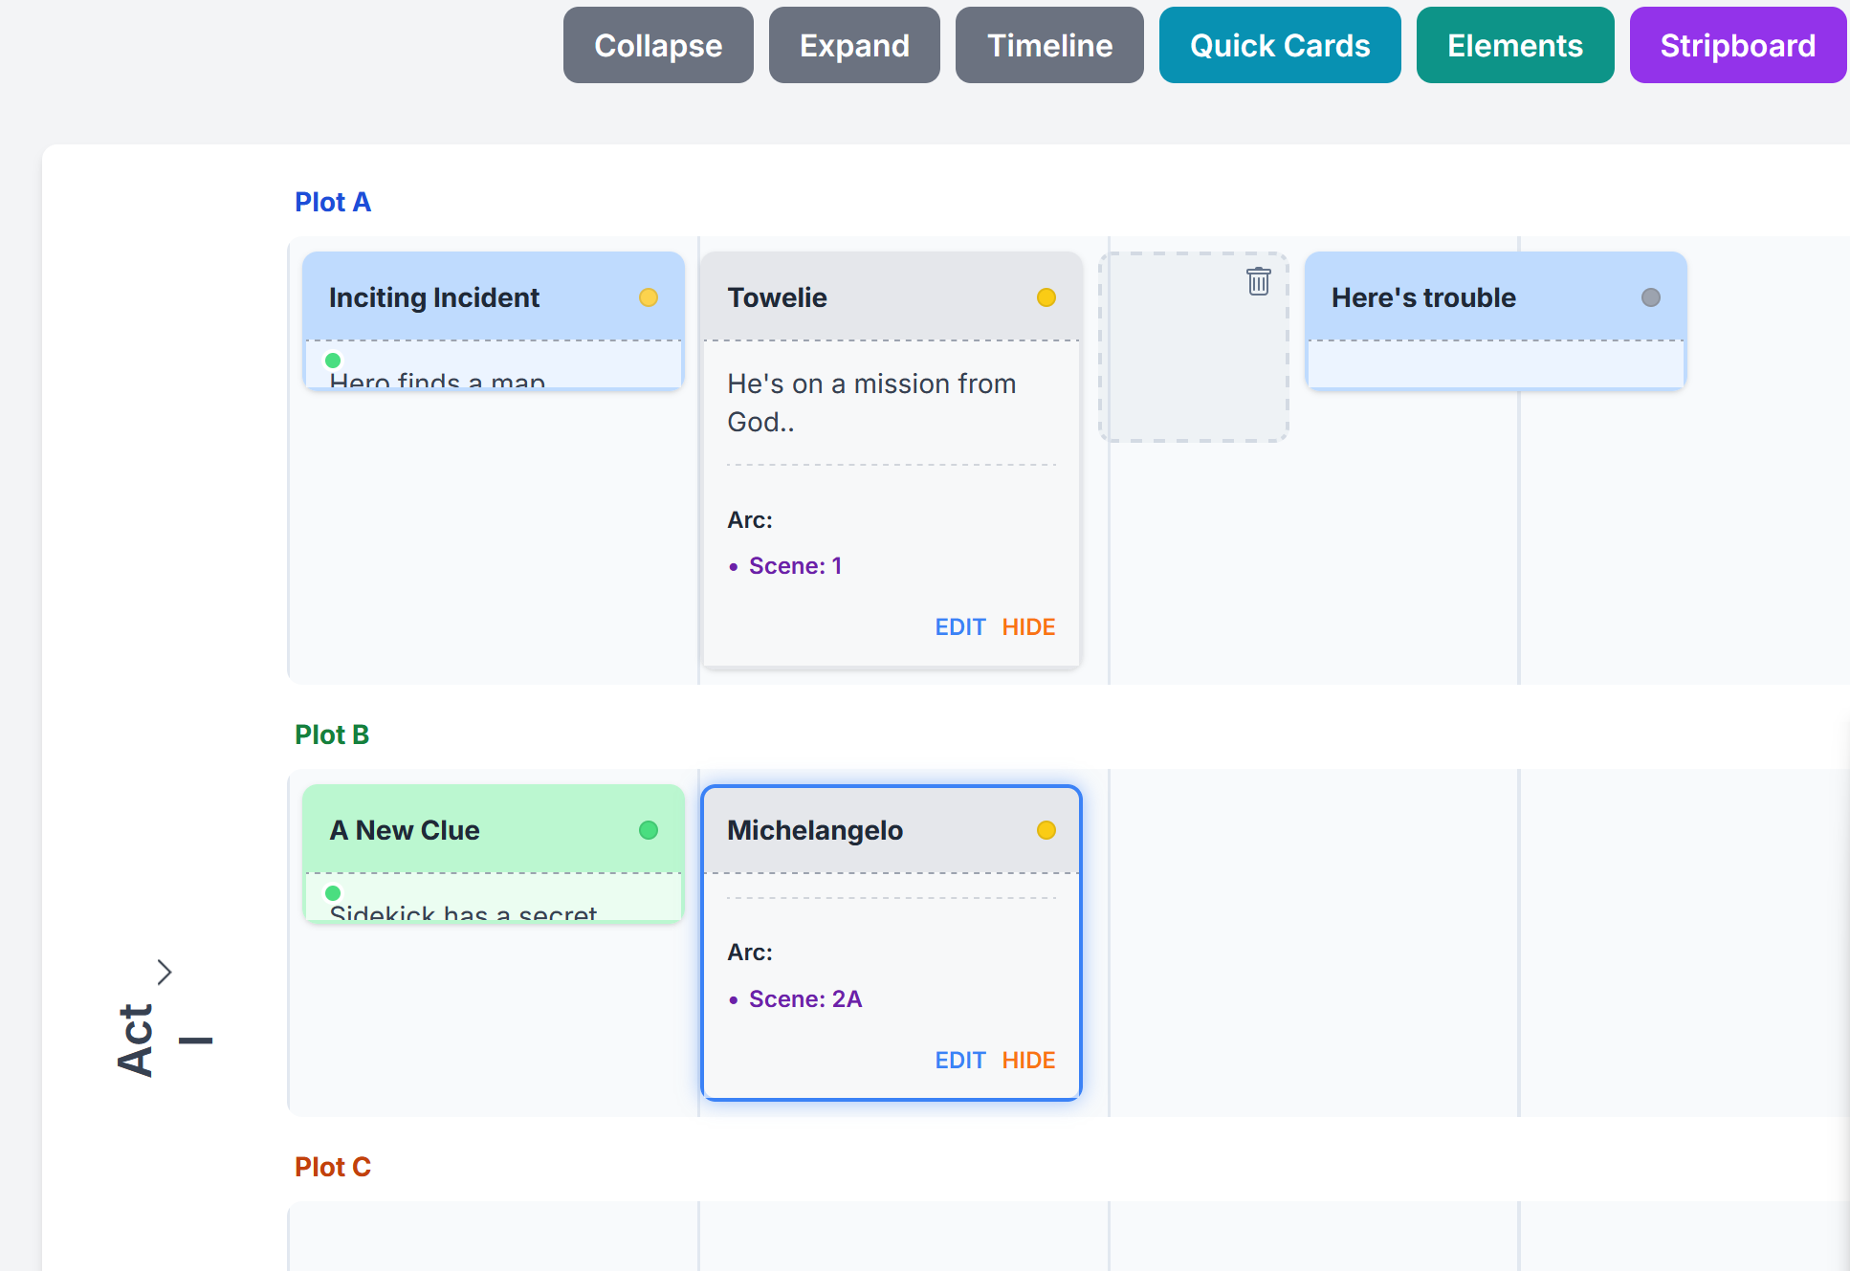
Task: Click yellow status dot on Inciting Incident card
Action: coord(648,297)
